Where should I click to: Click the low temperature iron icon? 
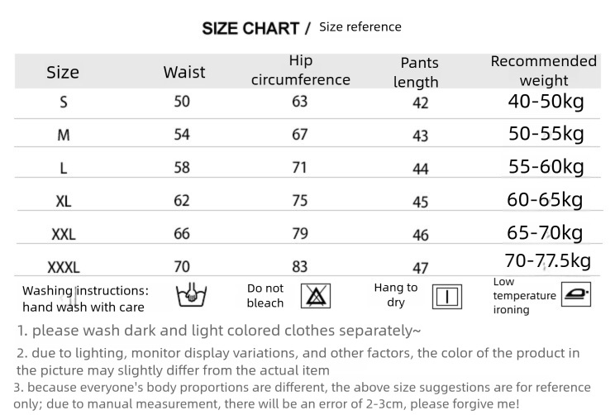[575, 294]
